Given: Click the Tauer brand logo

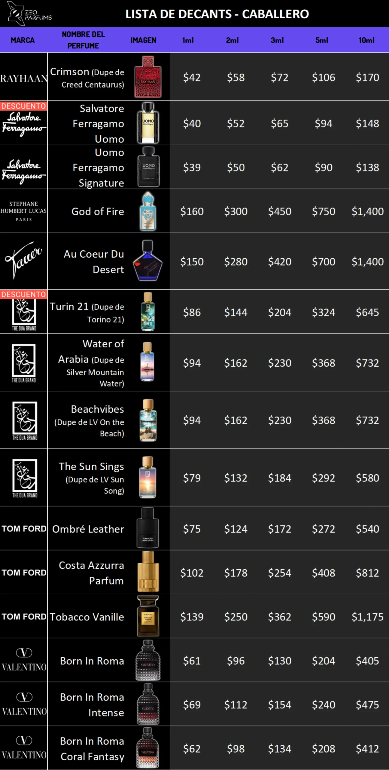Looking at the screenshot, I should 23,260.
